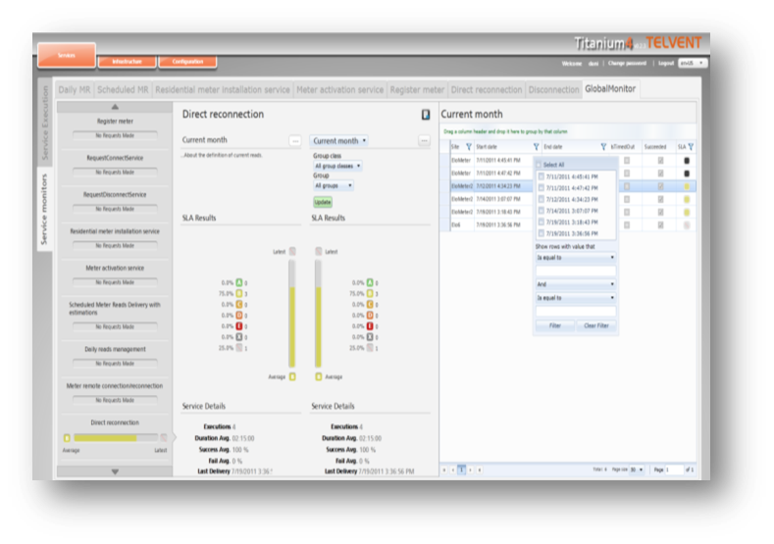Open the en-US language dropdown

693,63
